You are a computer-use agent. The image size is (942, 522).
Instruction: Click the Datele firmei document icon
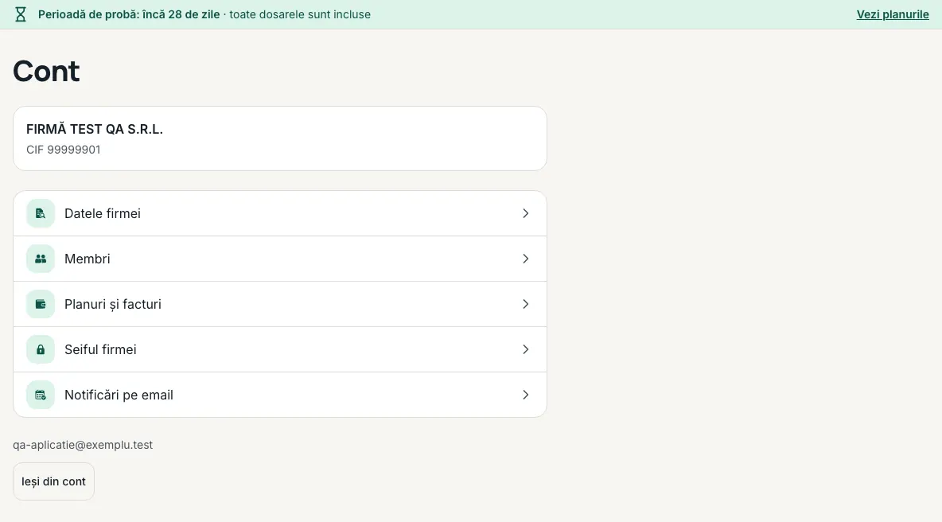pos(41,213)
